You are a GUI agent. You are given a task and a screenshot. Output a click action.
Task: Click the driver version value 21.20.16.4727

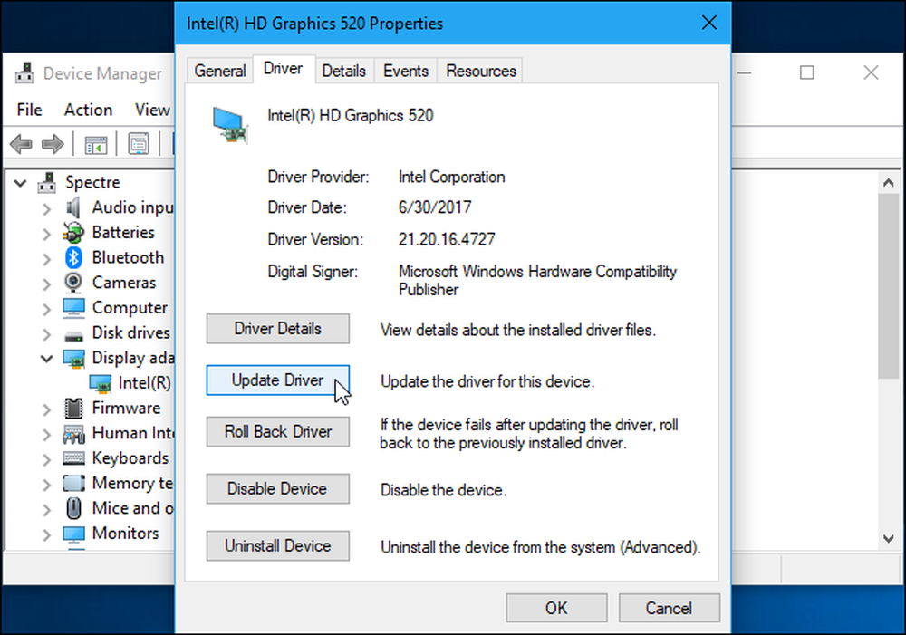[x=447, y=239]
